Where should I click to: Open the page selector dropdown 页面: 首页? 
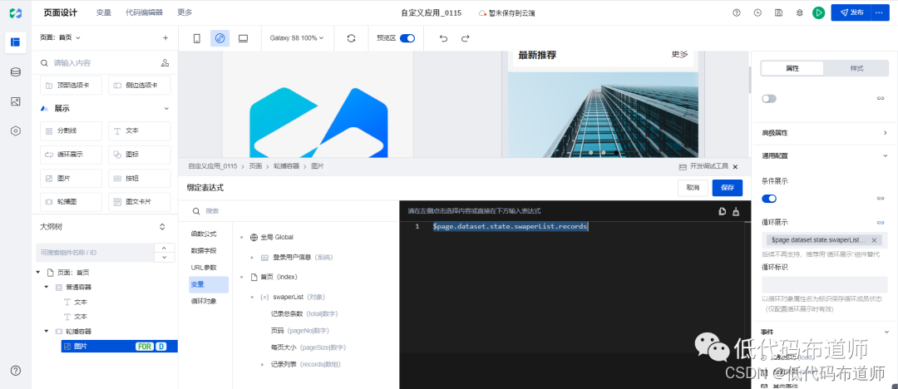(60, 37)
